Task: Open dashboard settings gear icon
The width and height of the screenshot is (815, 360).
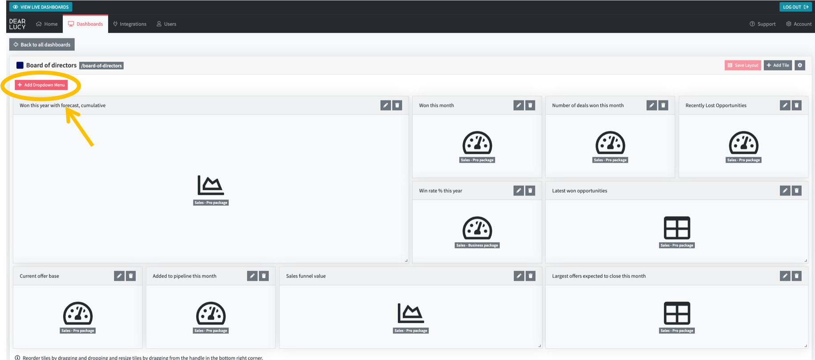Action: click(800, 65)
